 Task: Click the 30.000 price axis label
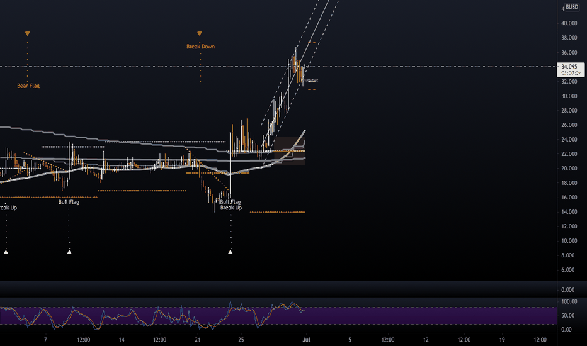569,96
